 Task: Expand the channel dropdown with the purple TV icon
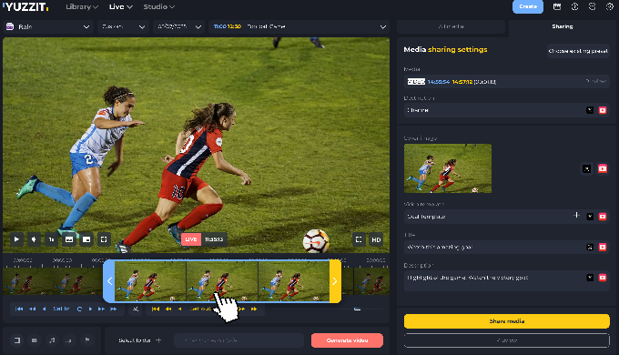click(x=48, y=26)
